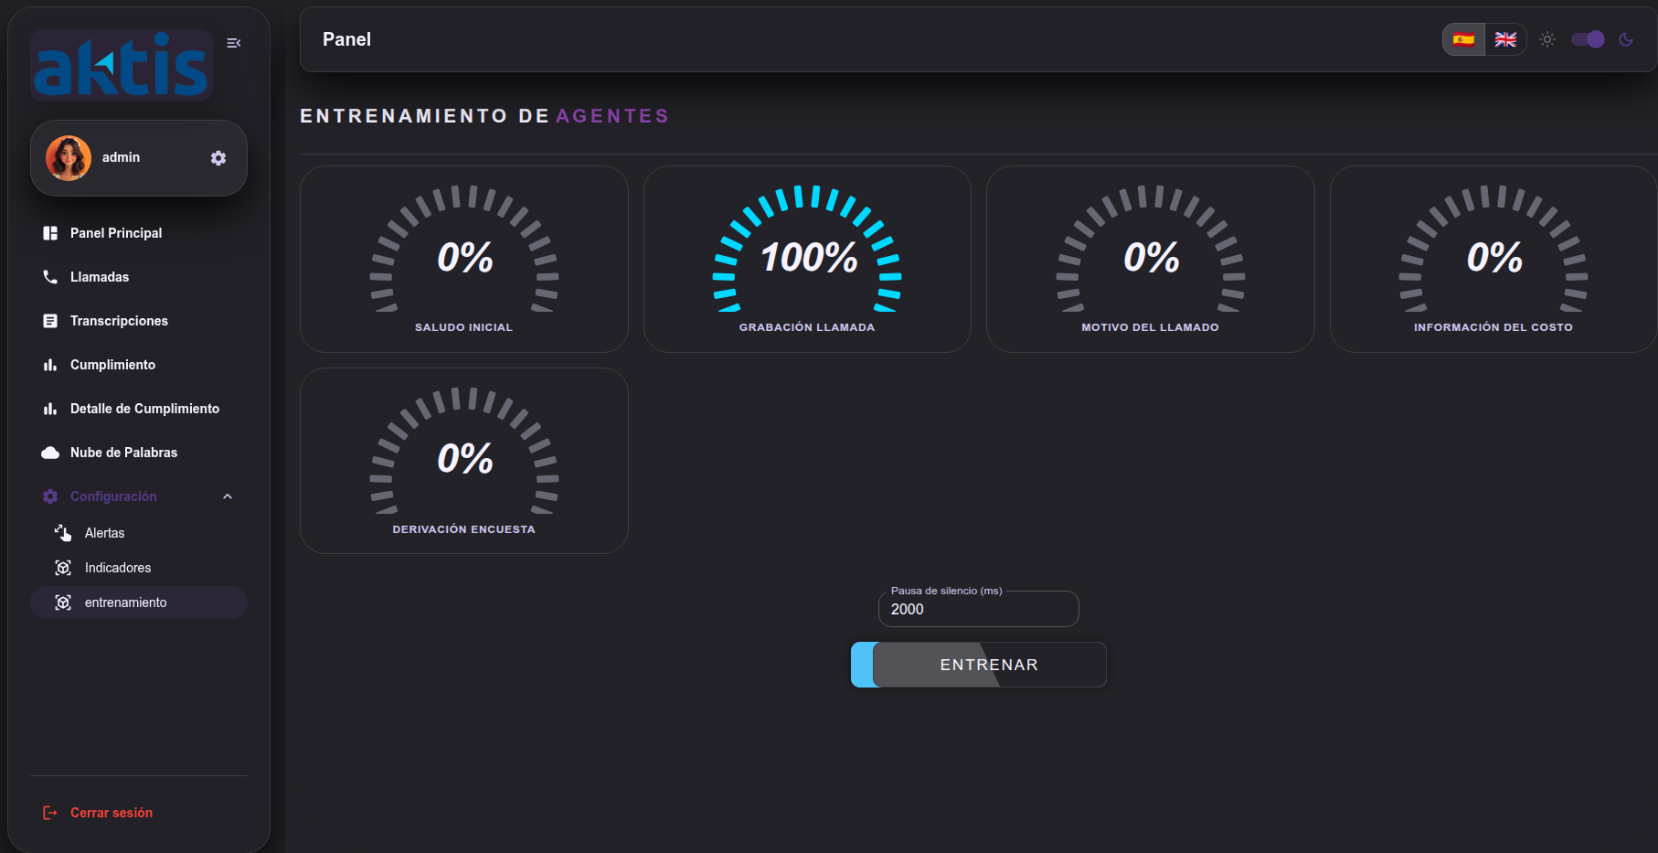This screenshot has height=853, width=1658.
Task: Click DERIVACIÓN ENCUESTA label
Action: (x=464, y=529)
